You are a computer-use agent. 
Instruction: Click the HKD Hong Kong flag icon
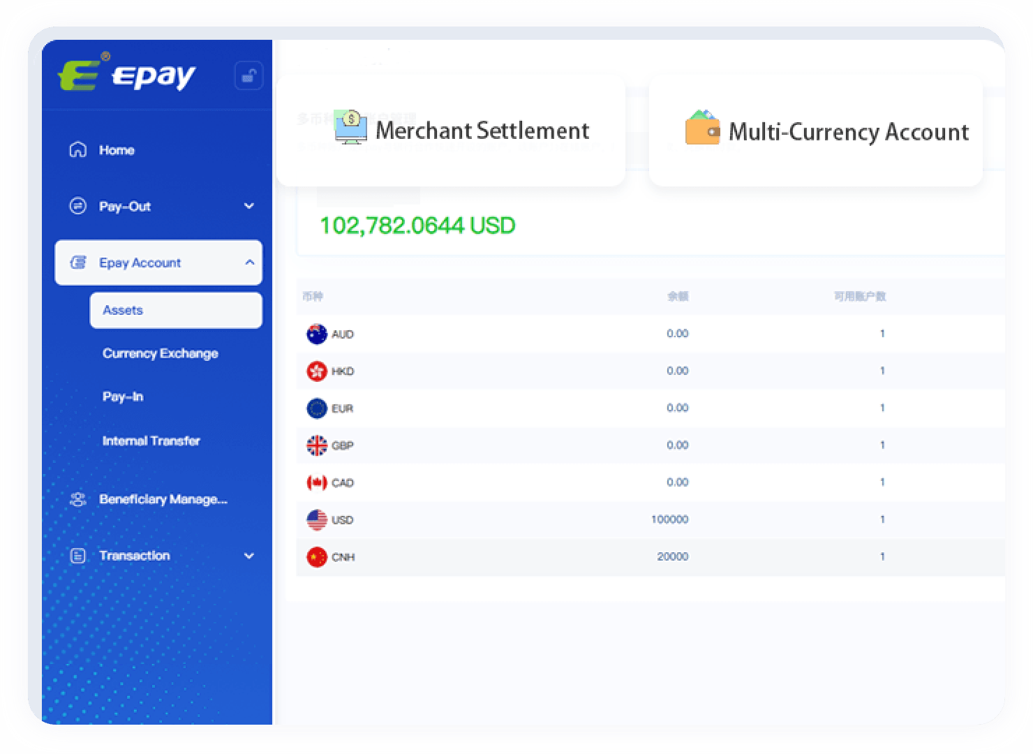[x=317, y=371]
